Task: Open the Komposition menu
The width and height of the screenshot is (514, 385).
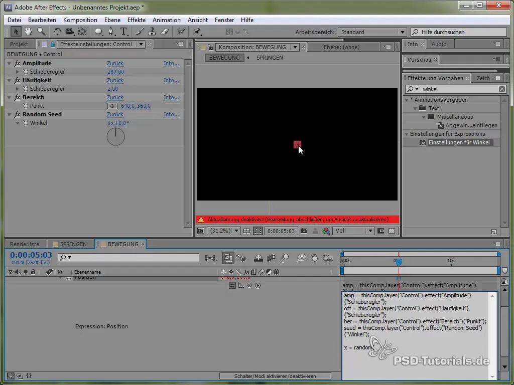Action: 80,20
